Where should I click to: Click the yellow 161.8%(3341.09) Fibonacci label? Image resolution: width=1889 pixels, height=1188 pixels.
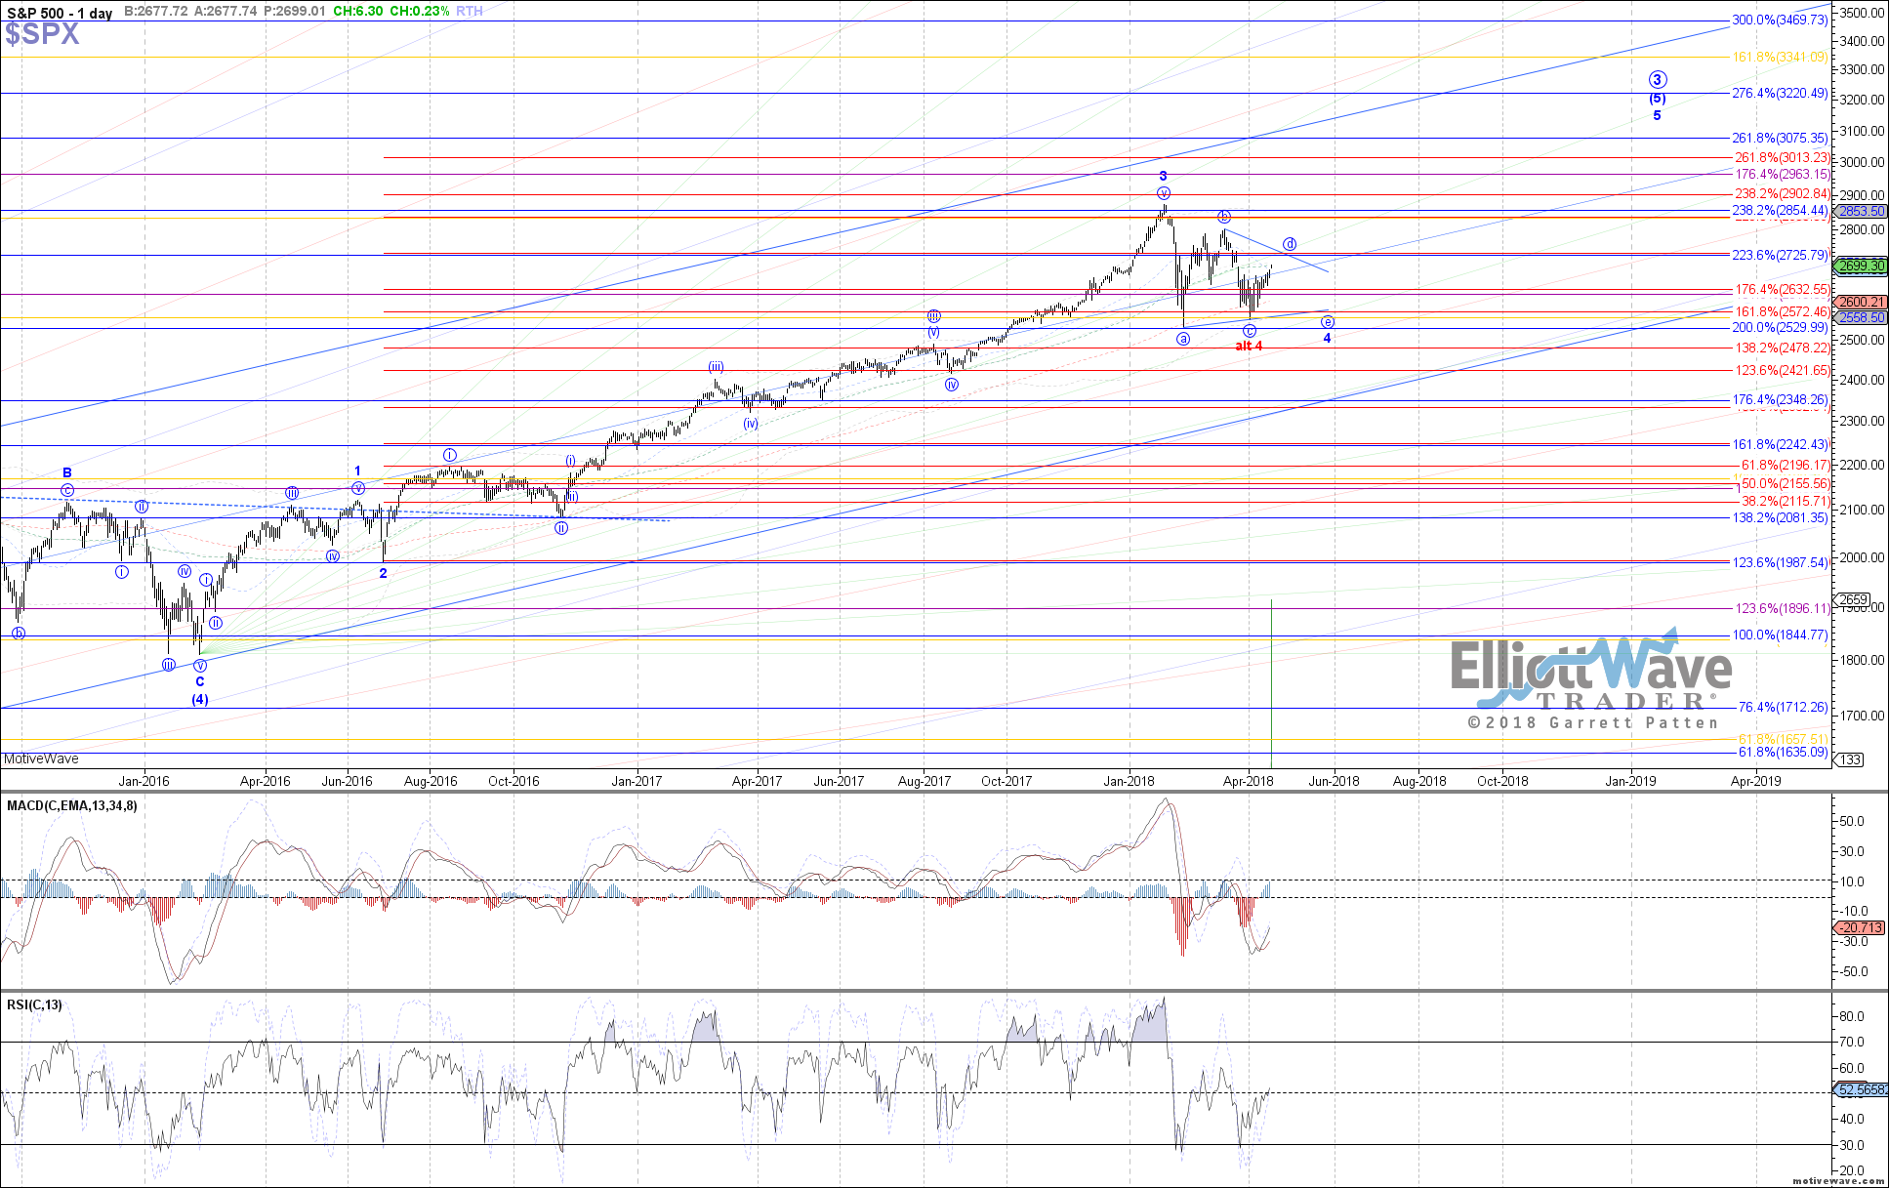click(x=1780, y=58)
